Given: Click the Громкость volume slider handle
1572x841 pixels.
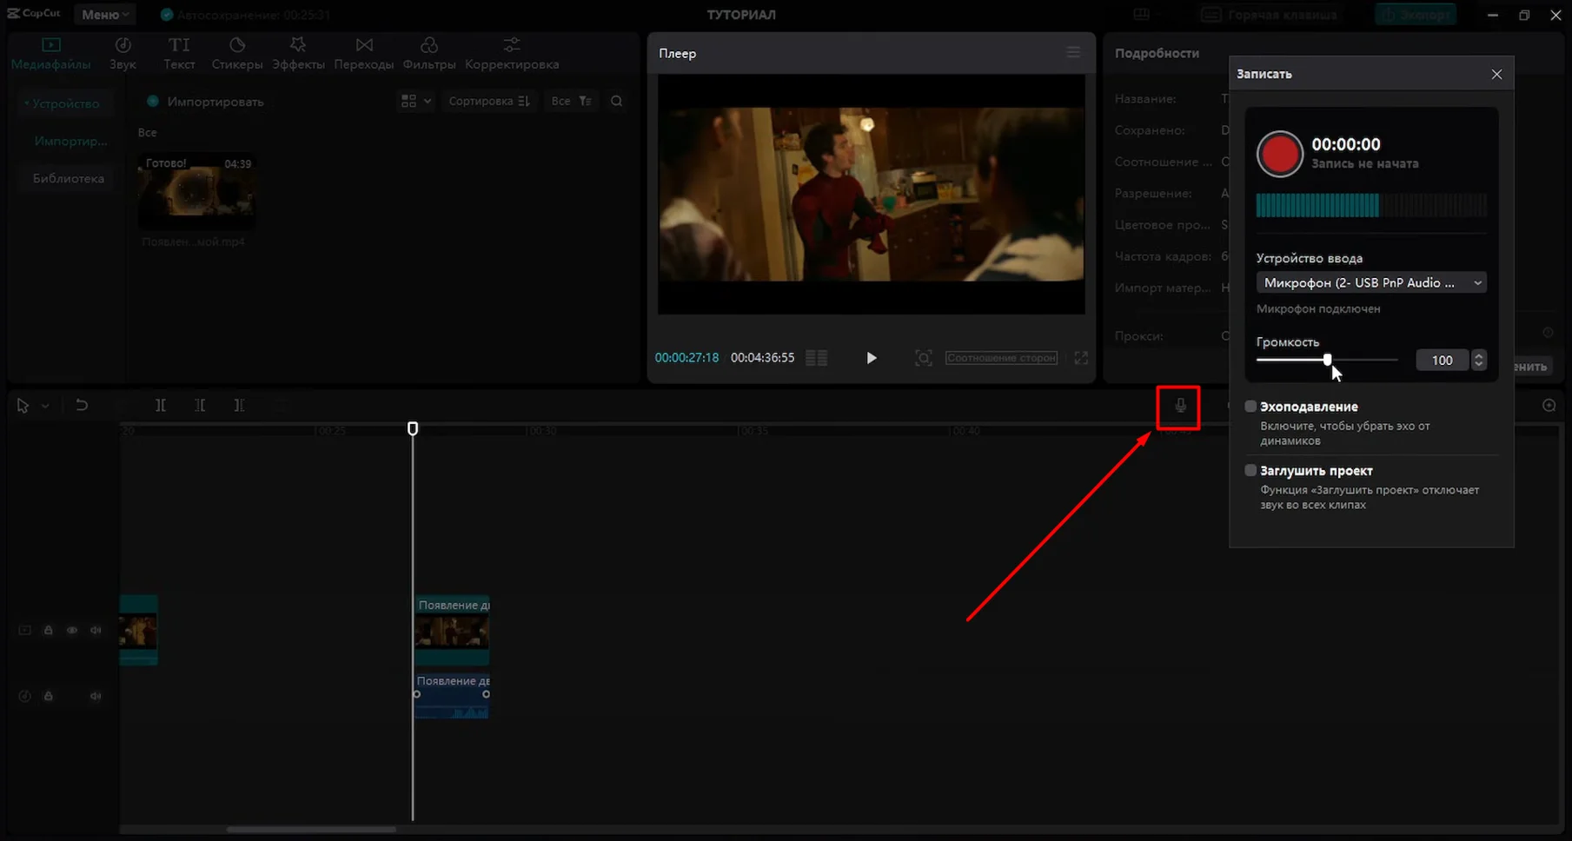Looking at the screenshot, I should point(1327,360).
